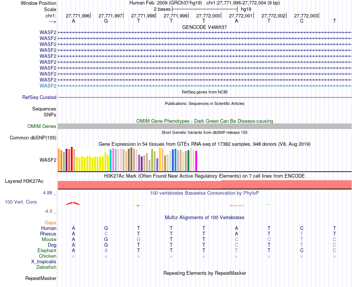This screenshot has width=352, height=287.
Task: Click the SNPs track label
Action: pos(50,115)
